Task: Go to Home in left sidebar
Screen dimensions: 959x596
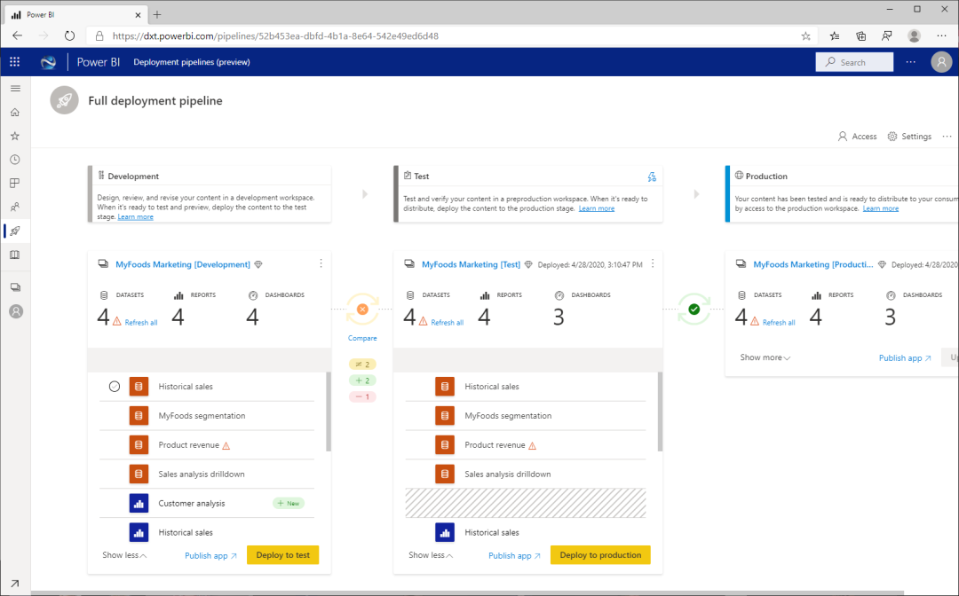Action: pyautogui.click(x=15, y=113)
